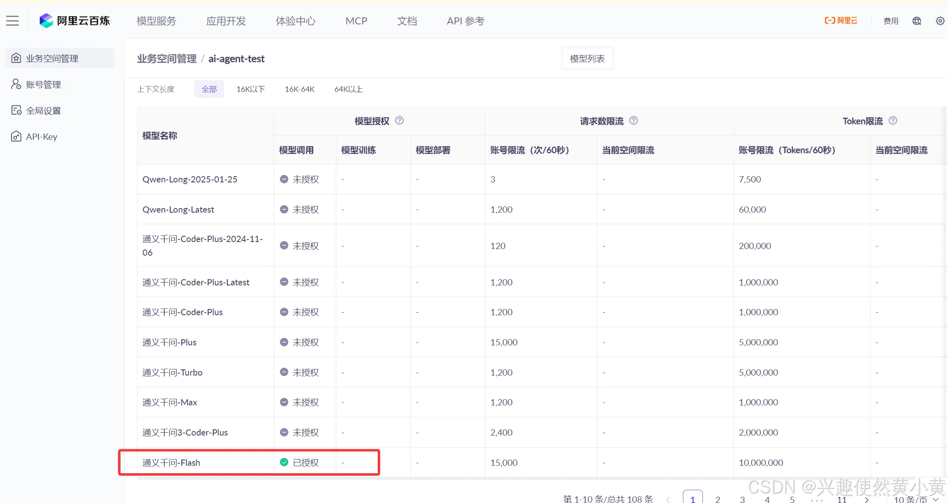The height and width of the screenshot is (503, 948).
Task: Open the language globe icon
Action: 917,21
